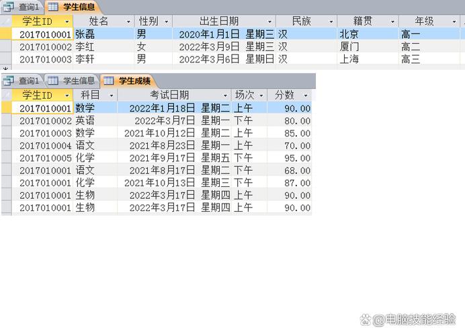The image size is (465, 336).
Task: Select the 分数 column header
Action: (x=290, y=95)
